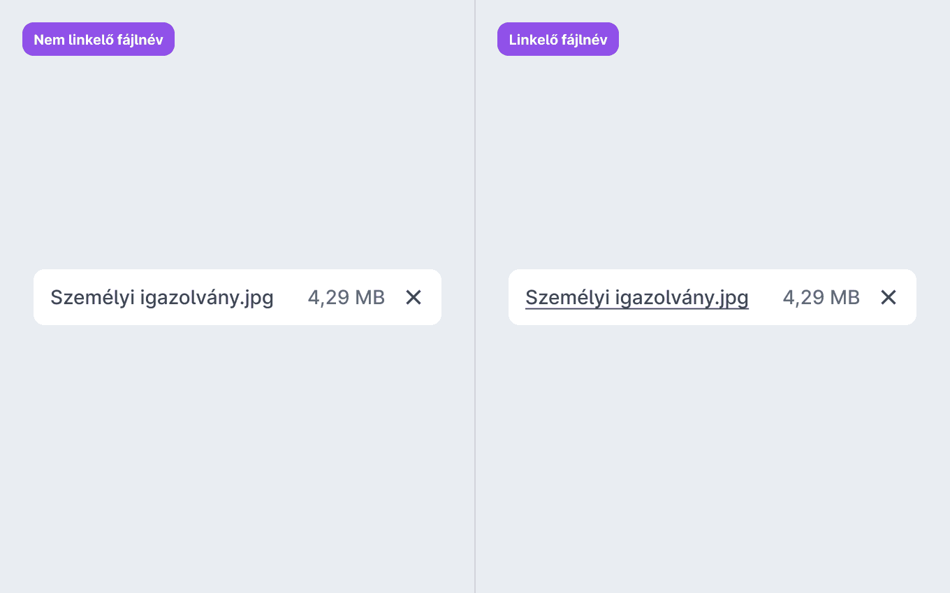Click the word "Személyi" in the plain filename
950x593 pixels.
pyautogui.click(x=92, y=298)
